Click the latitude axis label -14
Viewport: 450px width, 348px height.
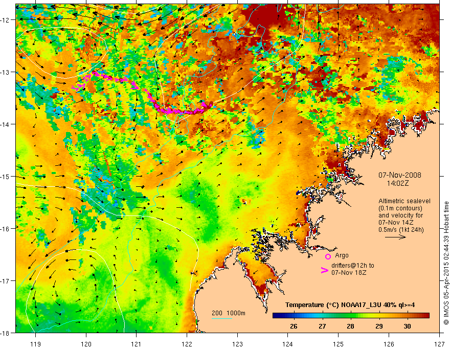click(6, 124)
